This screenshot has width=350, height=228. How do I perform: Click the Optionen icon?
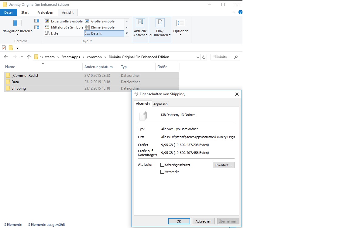pos(180,23)
